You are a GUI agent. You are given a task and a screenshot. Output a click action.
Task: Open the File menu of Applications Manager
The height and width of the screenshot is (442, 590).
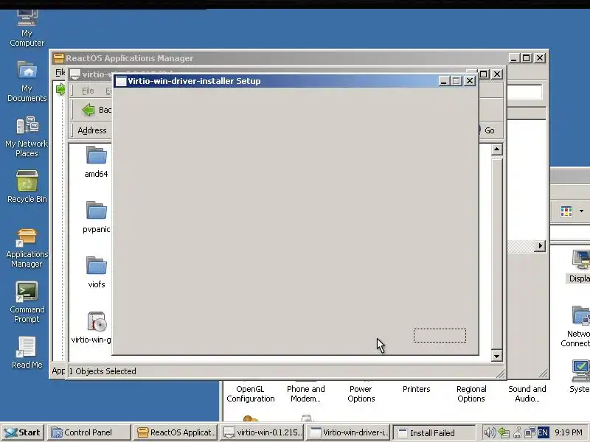click(60, 72)
